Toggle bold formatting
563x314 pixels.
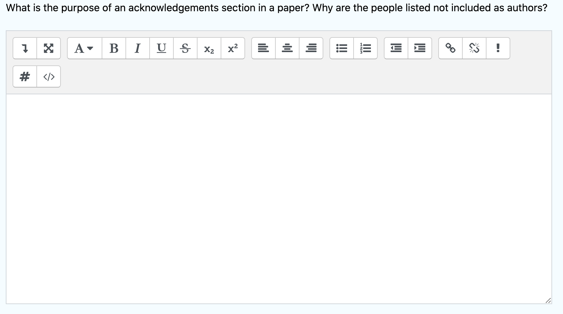(x=114, y=48)
